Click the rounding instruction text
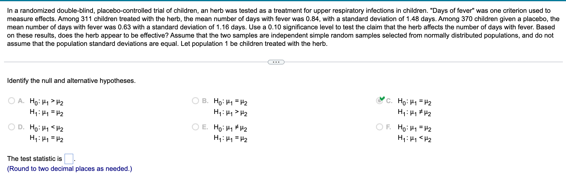566x180 pixels. point(69,169)
